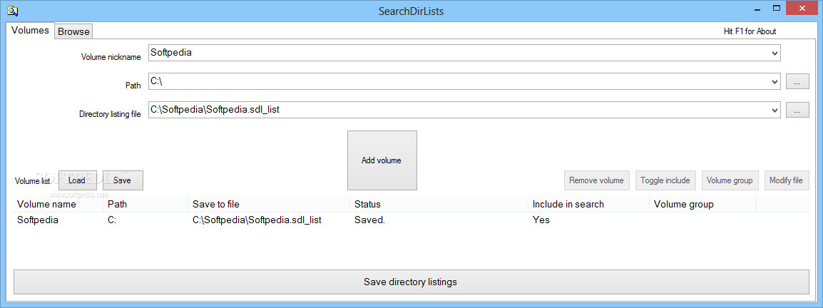
Task: Sort by Save to file column header
Action: [x=269, y=204]
